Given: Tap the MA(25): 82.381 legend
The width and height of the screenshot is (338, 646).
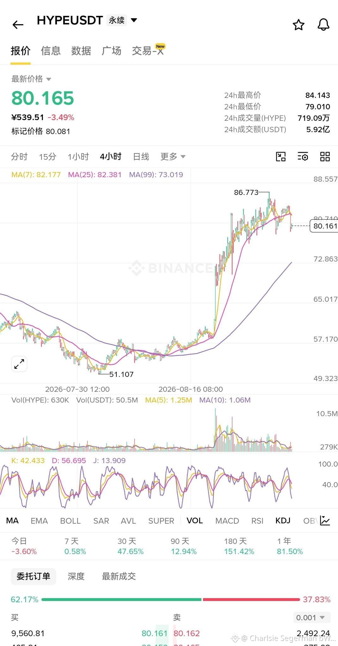Looking at the screenshot, I should point(95,175).
